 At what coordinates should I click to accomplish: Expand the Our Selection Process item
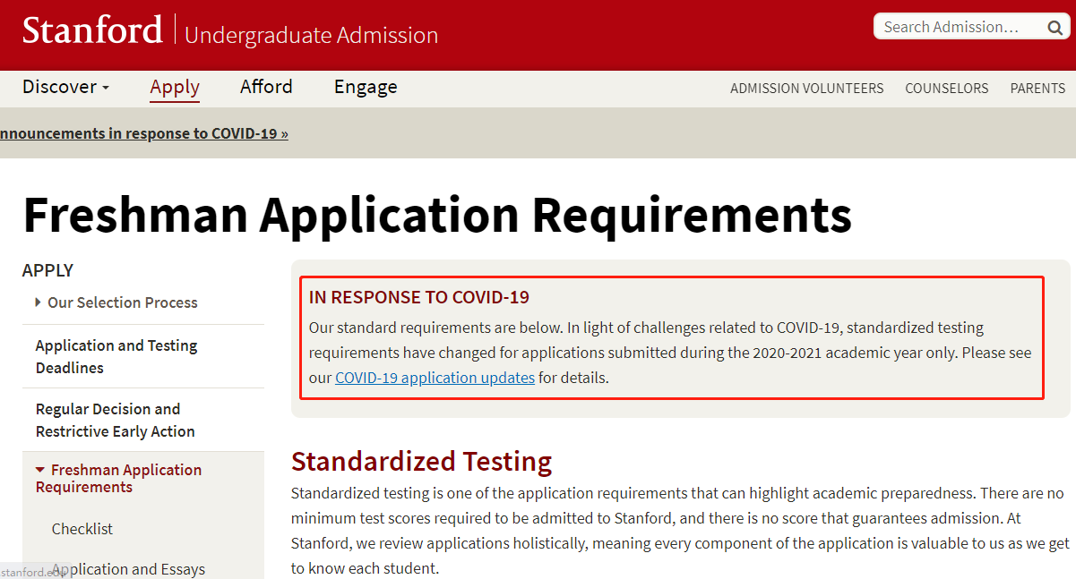point(116,302)
